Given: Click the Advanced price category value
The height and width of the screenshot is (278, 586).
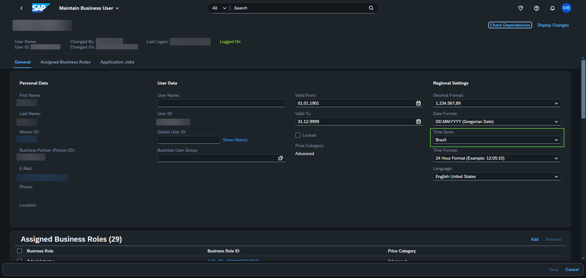Looking at the screenshot, I should tap(305, 153).
